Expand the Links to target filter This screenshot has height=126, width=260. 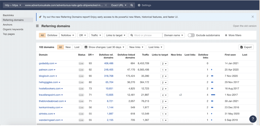tap(115, 35)
